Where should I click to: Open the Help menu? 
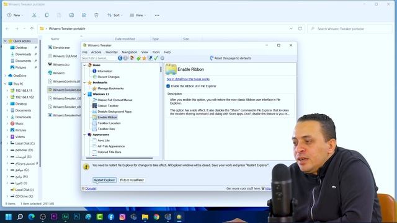(x=167, y=52)
